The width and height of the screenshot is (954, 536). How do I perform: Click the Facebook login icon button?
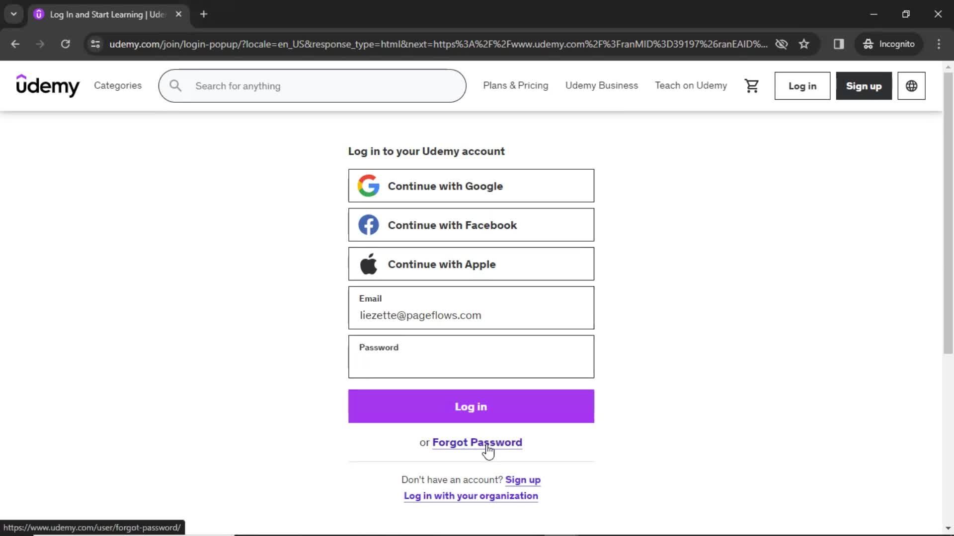(x=368, y=225)
